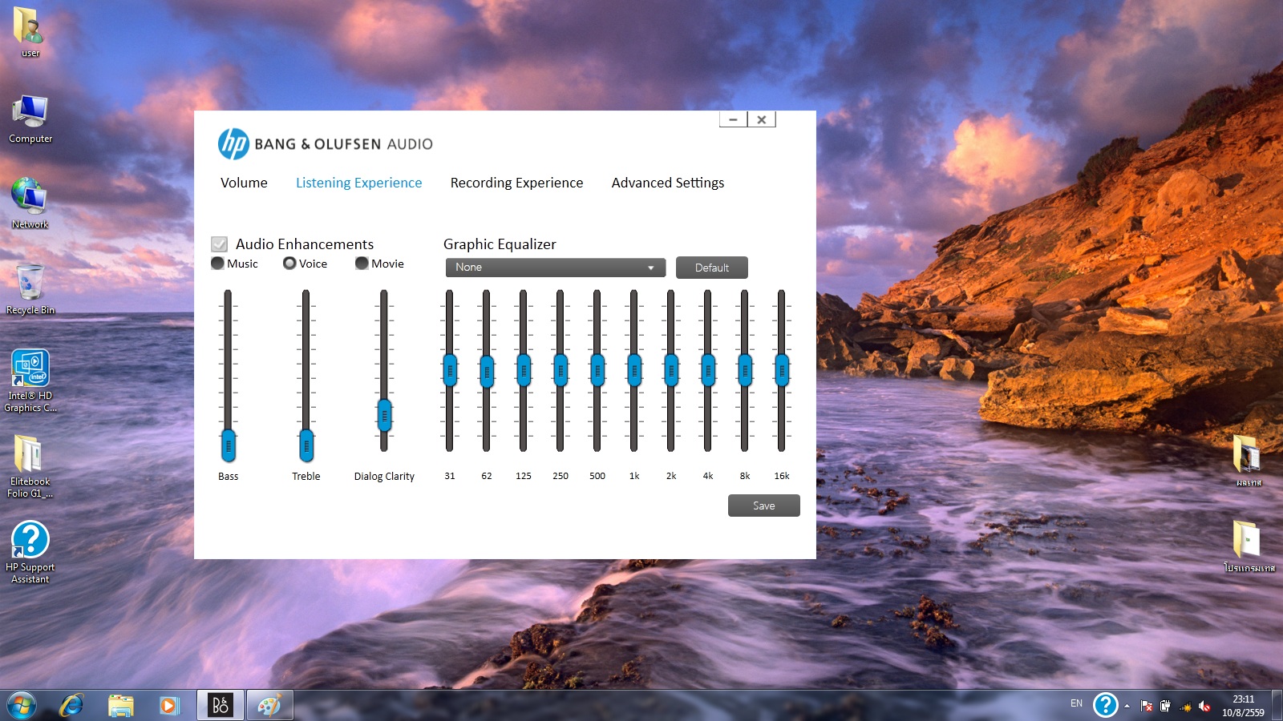This screenshot has width=1283, height=721.
Task: Click the 4k equalizer slider handle
Action: point(708,370)
